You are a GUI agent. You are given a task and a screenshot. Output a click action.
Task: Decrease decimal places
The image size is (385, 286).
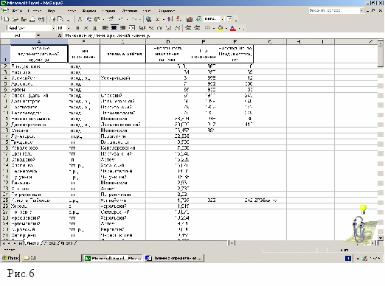[x=177, y=28]
